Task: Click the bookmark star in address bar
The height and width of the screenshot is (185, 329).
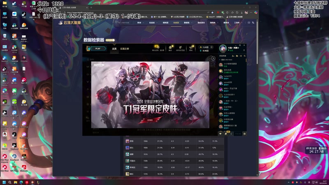Action: [x=213, y=13]
